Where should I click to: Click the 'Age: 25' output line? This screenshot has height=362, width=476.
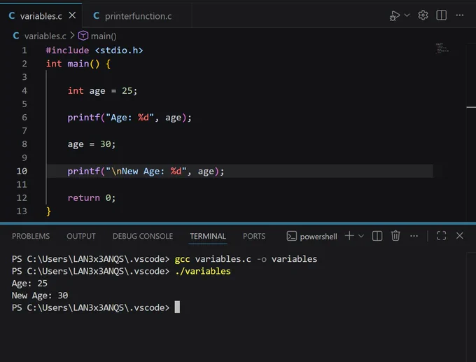(x=29, y=283)
